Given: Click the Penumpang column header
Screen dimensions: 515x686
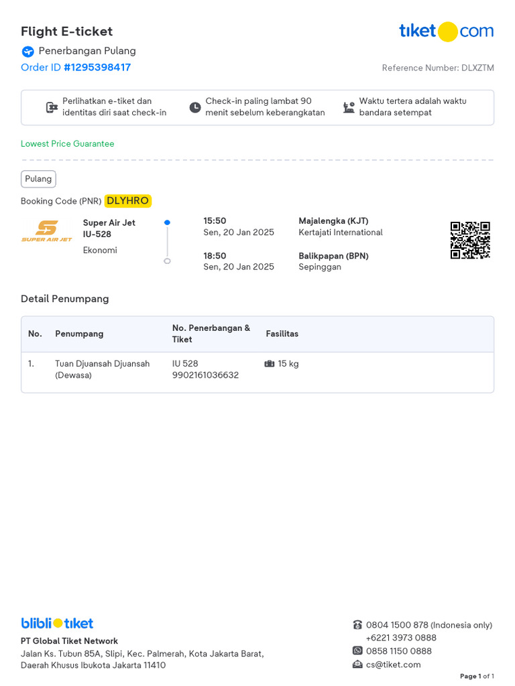Looking at the screenshot, I should [x=79, y=334].
